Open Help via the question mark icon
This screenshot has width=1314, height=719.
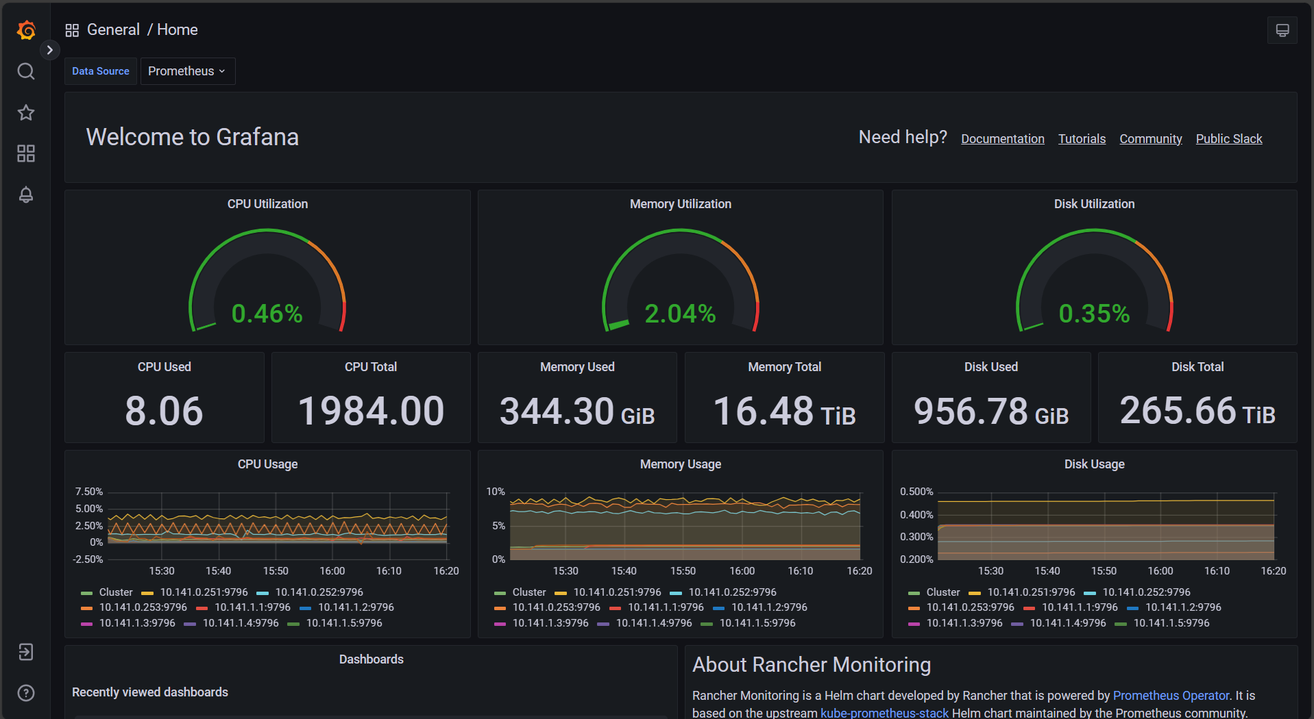tap(25, 693)
